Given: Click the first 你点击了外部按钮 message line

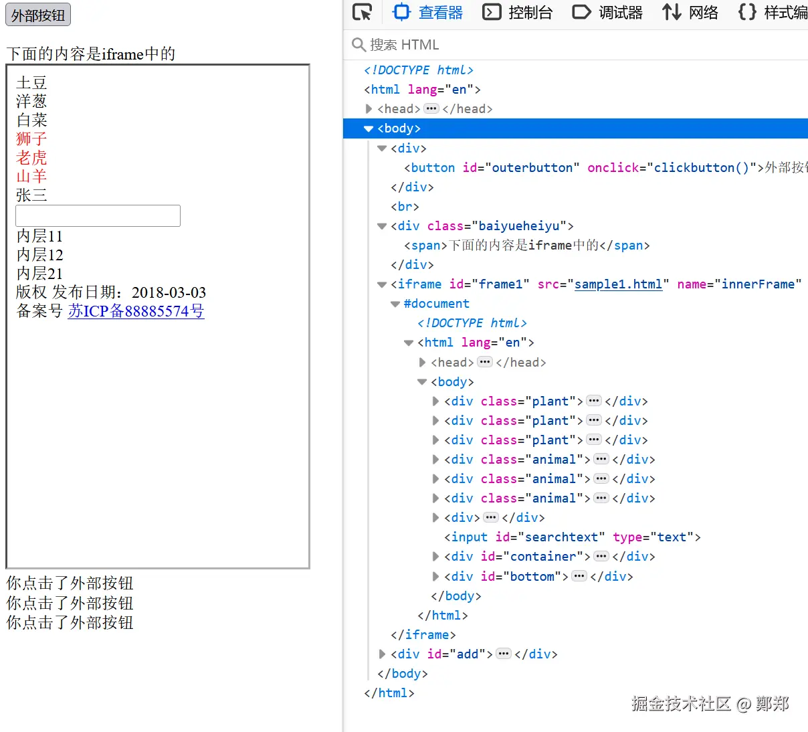Looking at the screenshot, I should (70, 583).
